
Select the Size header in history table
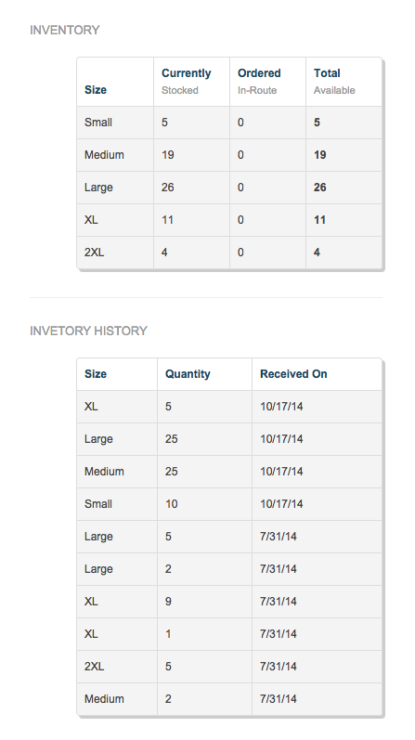117,374
